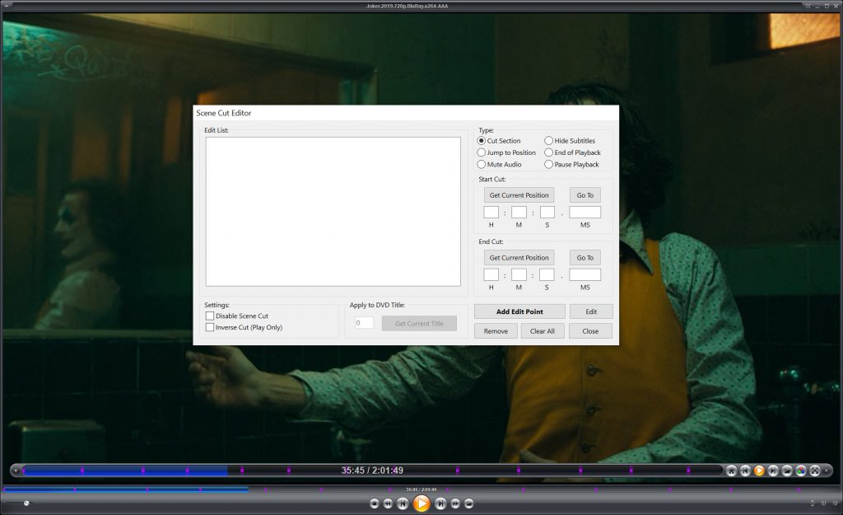Click the bottom thin seek timeline

421,489
